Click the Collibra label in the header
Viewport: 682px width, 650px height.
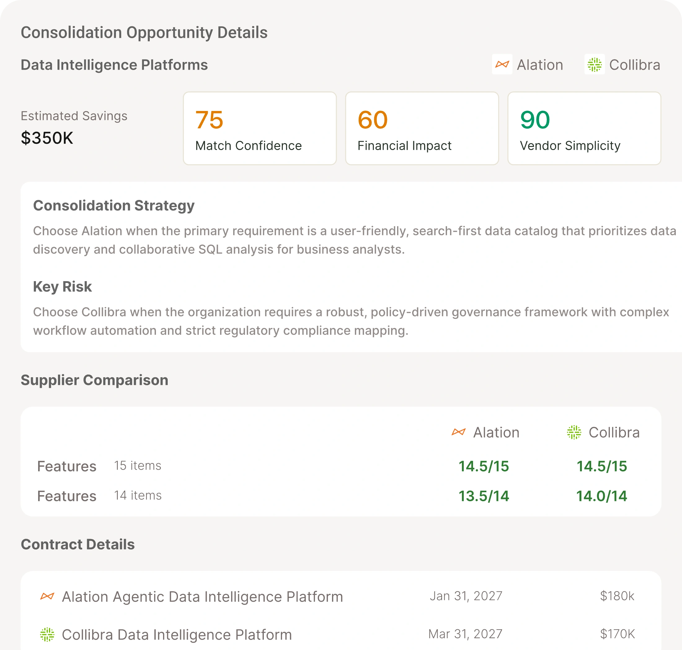tap(635, 65)
